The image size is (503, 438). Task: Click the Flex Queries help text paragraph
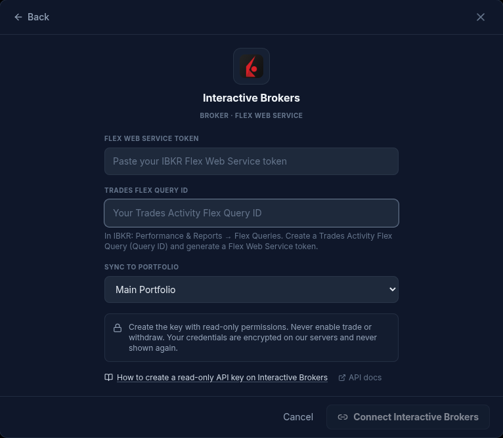(x=248, y=241)
